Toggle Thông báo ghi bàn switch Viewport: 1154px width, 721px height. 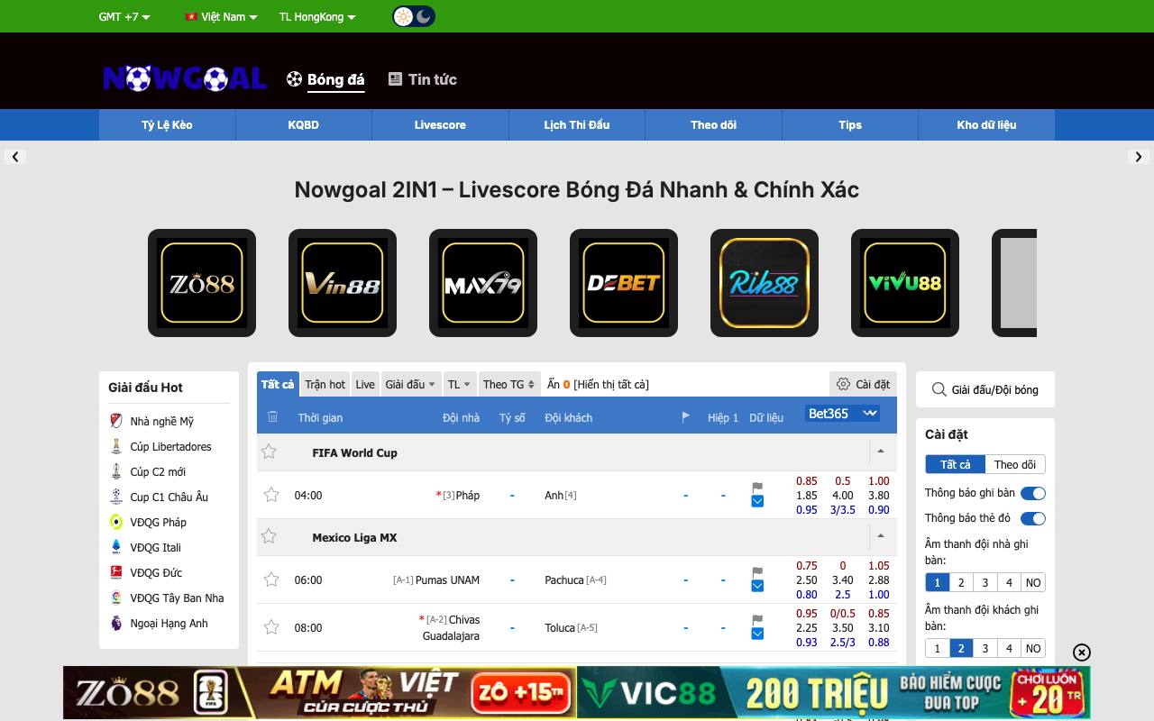1033,493
